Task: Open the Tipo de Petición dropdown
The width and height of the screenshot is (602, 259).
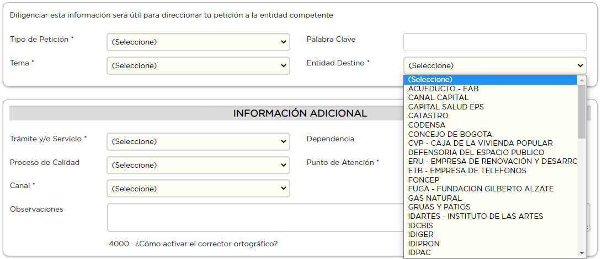Action: pos(198,42)
